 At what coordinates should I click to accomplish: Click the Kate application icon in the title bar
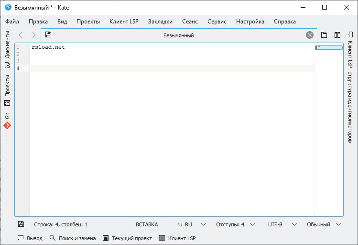click(8, 7)
